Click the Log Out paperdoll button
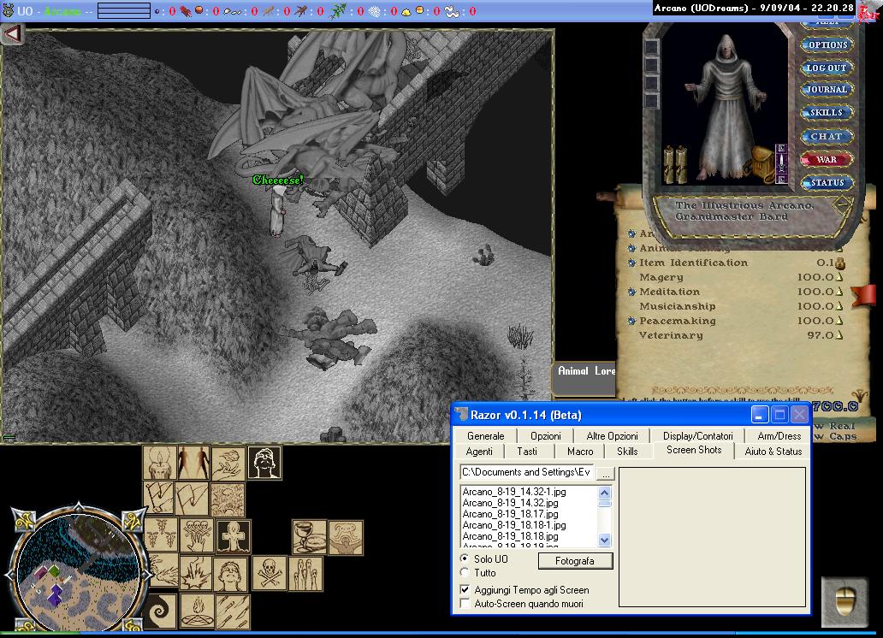 pos(827,68)
